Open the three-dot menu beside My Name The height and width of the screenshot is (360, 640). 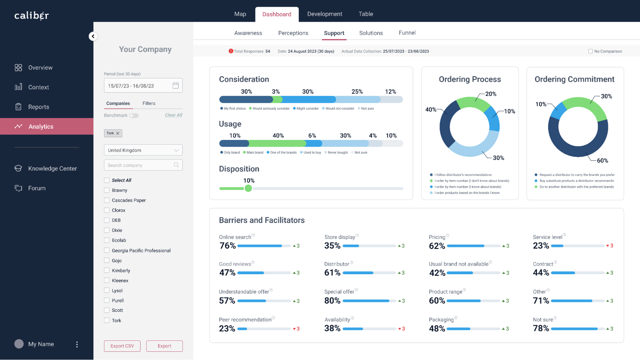point(77,344)
